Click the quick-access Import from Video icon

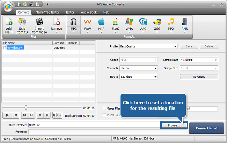(x=31, y=4)
